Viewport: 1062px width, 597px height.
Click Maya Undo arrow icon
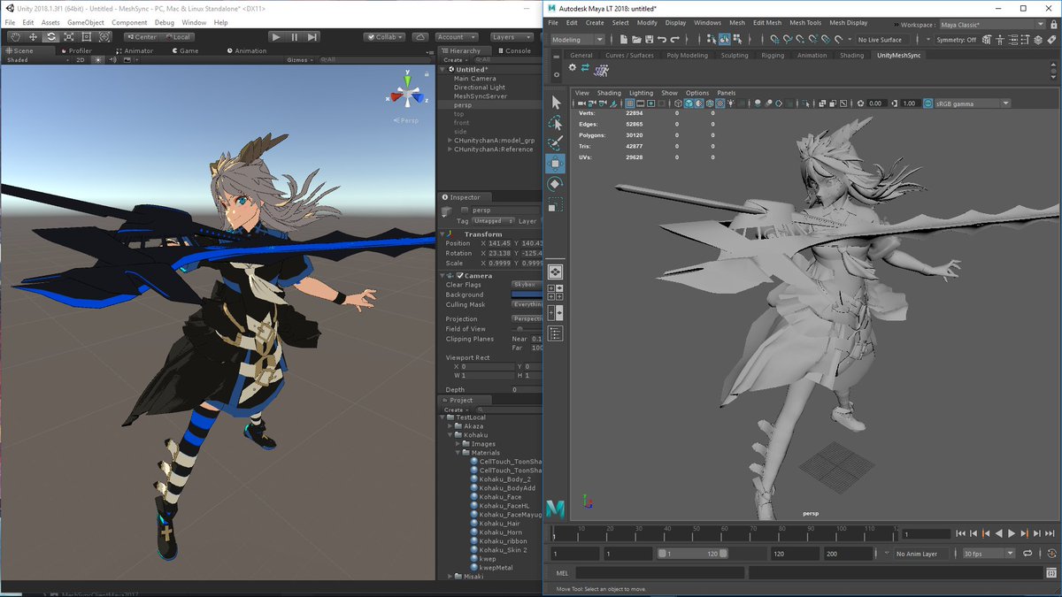click(x=662, y=40)
